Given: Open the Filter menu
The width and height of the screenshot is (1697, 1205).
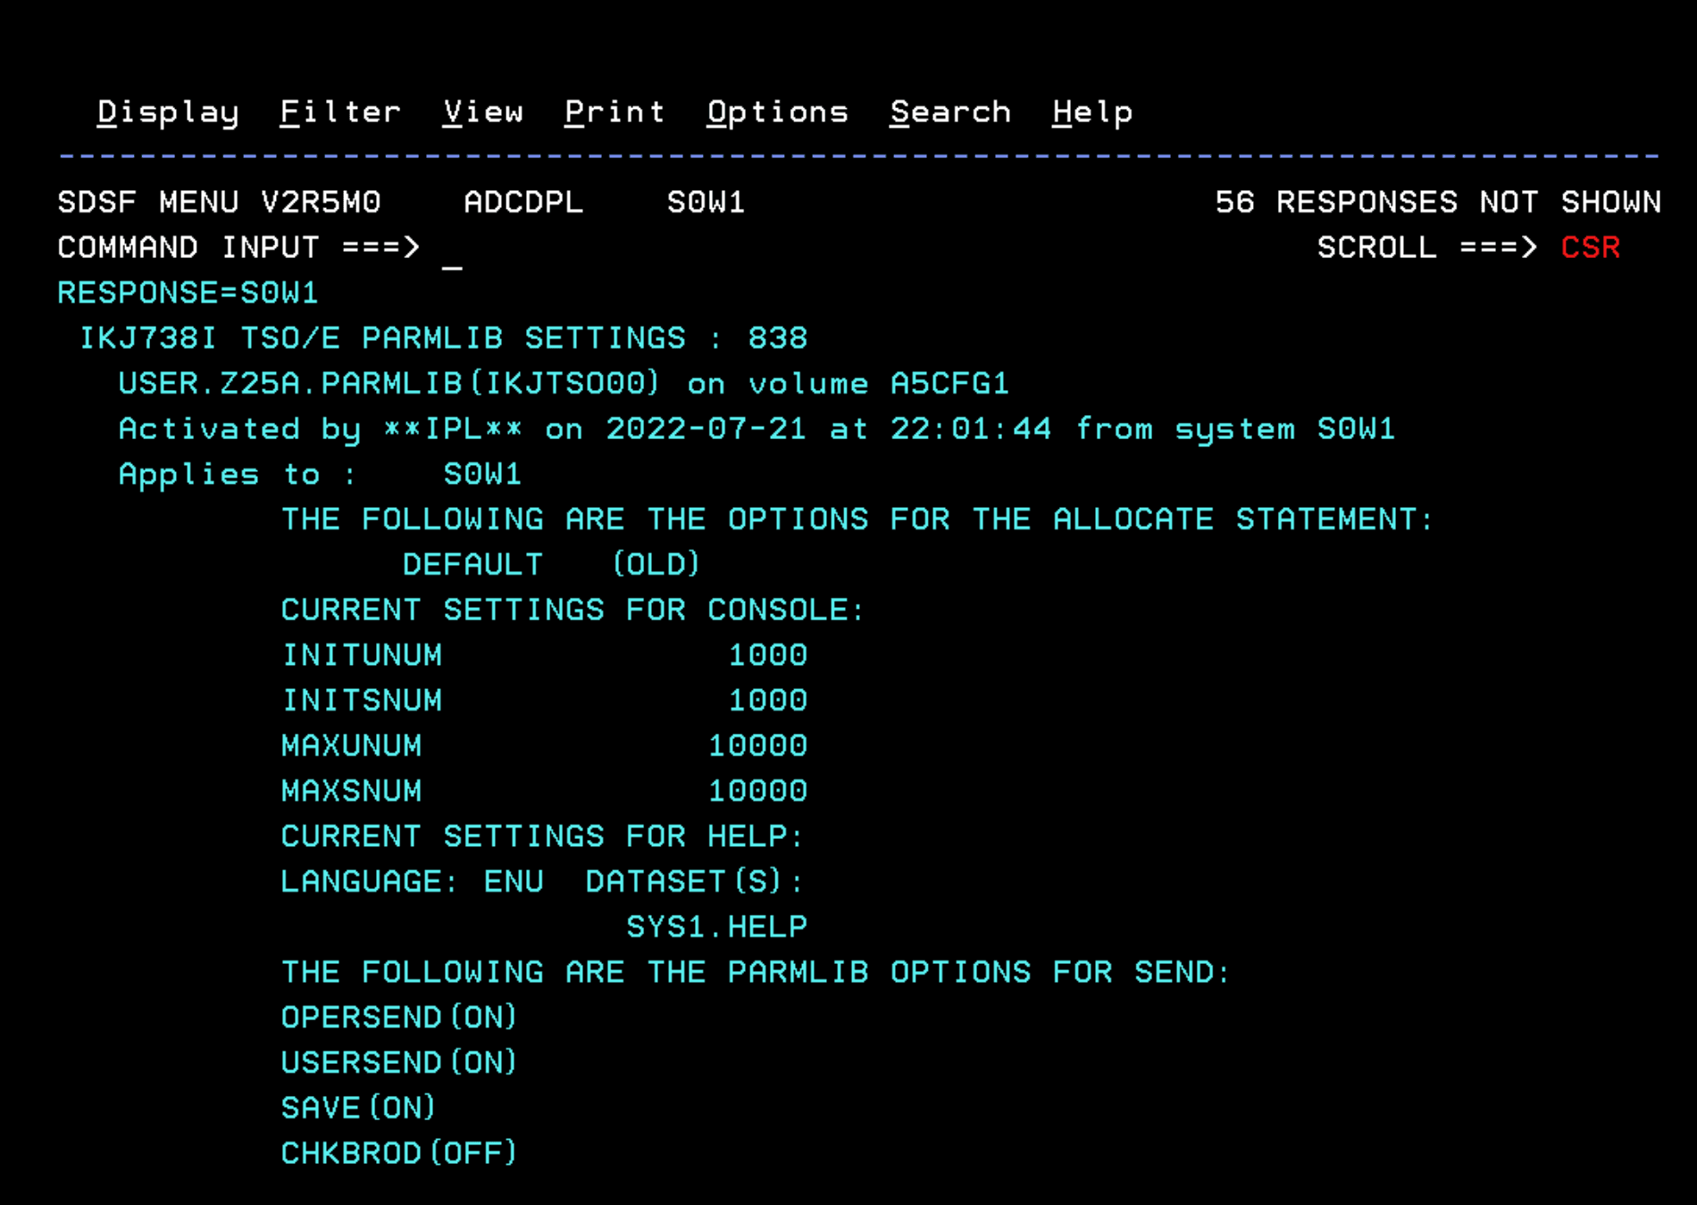Looking at the screenshot, I should click(x=339, y=111).
